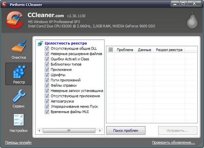
Task: Click the Проверить обновления... link
Action: pyautogui.click(x=173, y=143)
